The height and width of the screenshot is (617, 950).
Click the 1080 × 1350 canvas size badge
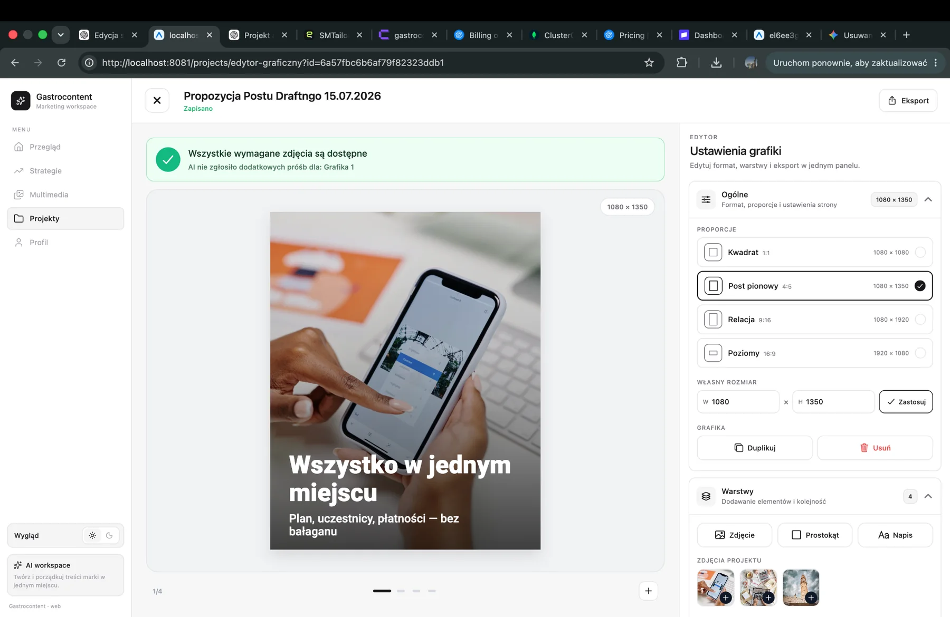pyautogui.click(x=627, y=207)
